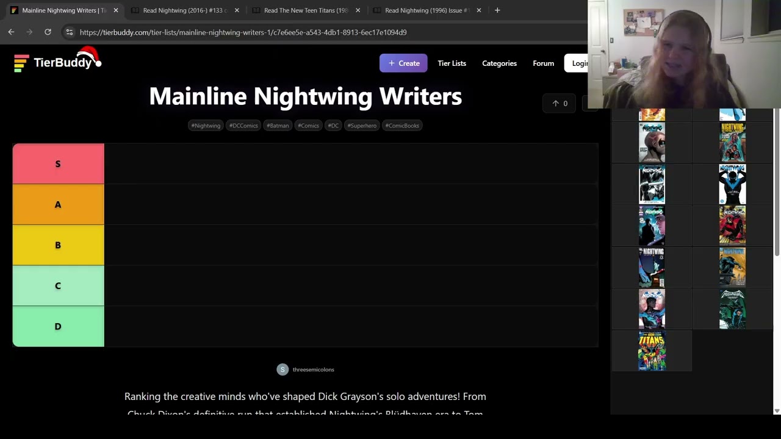
Task: Select the teal building Nightwing cover thumbnail
Action: coord(732,143)
